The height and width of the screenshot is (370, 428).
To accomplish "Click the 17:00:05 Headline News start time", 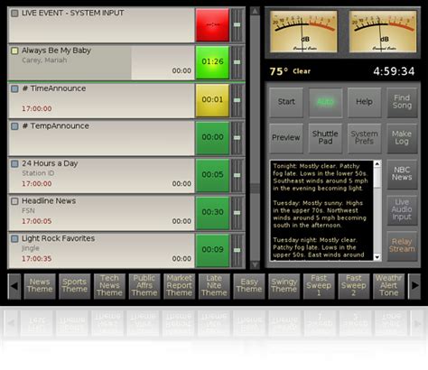I will (37, 221).
